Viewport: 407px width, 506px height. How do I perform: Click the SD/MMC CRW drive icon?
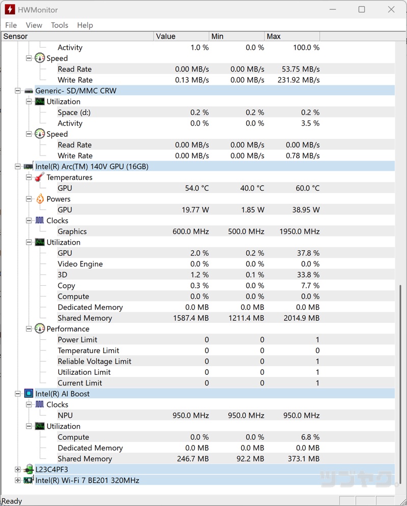click(28, 91)
